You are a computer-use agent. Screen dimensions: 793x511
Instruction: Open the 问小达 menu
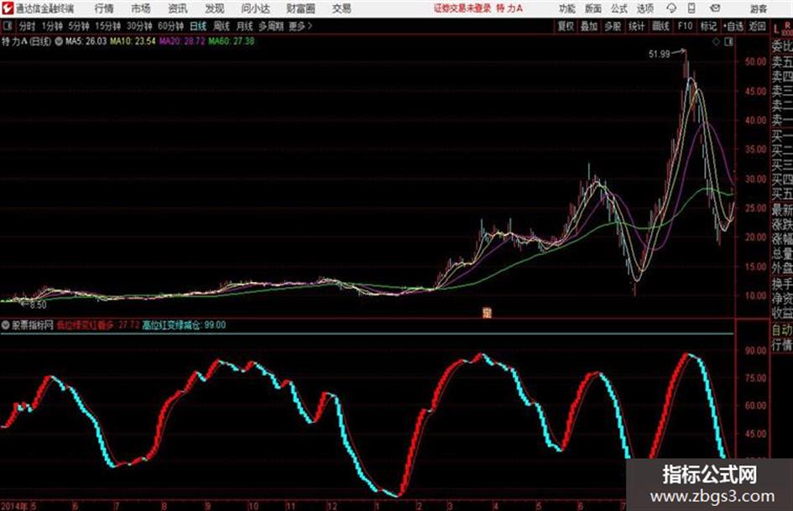point(255,8)
